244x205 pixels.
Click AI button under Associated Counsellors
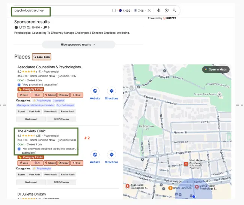point(37,95)
